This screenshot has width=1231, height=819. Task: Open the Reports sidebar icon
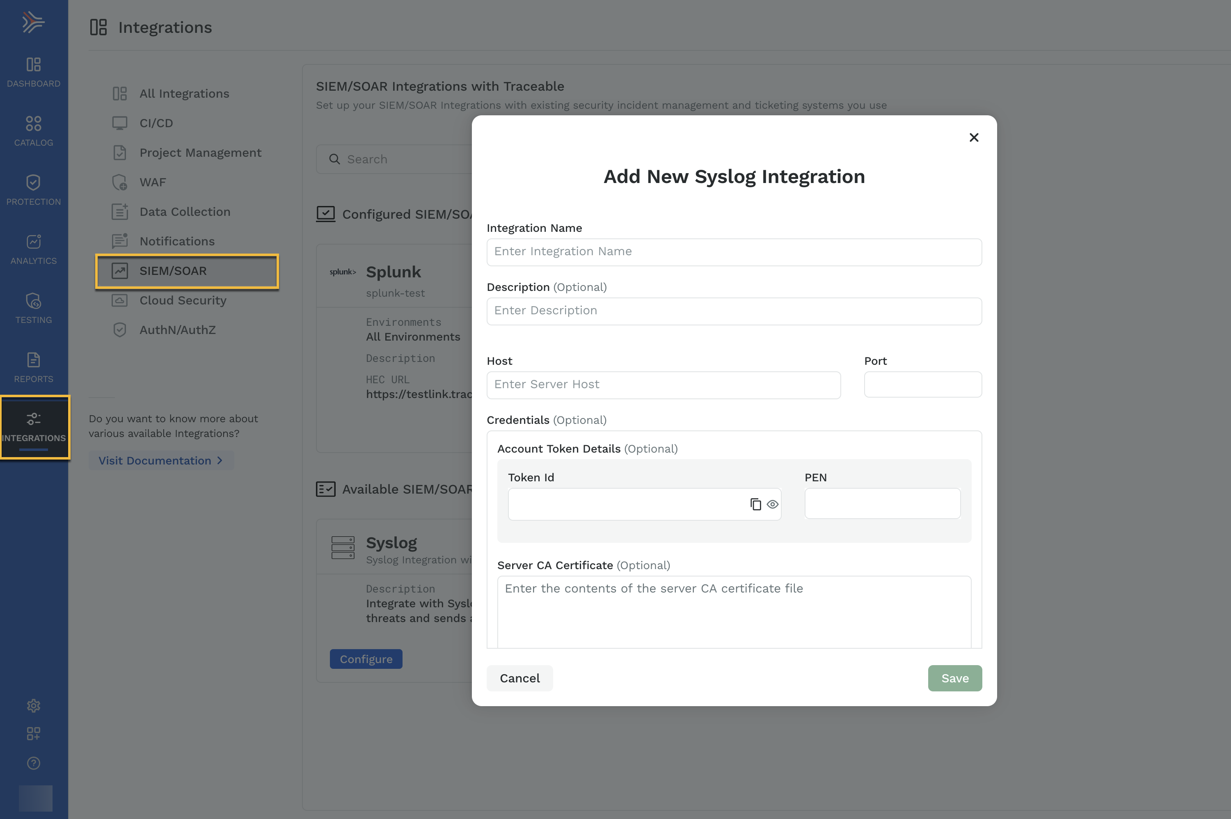pos(33,360)
